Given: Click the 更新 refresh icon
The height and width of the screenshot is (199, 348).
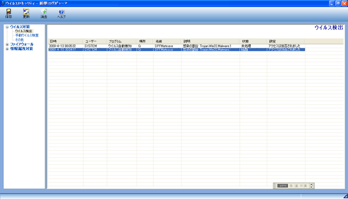Looking at the screenshot, I should [26, 13].
